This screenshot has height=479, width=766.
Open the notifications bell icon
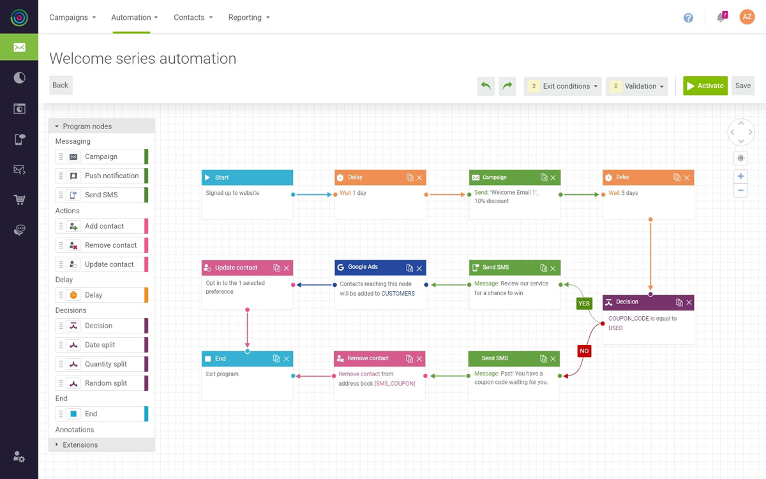[x=721, y=17]
